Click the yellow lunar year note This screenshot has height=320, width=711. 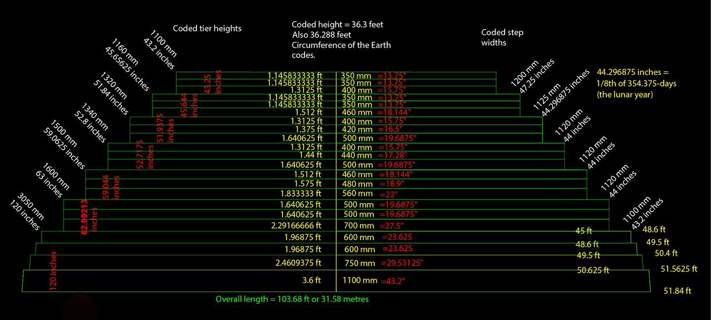[x=636, y=82]
